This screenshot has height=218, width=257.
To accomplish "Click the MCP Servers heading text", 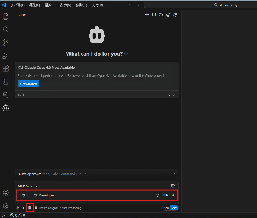I will coord(27,186).
